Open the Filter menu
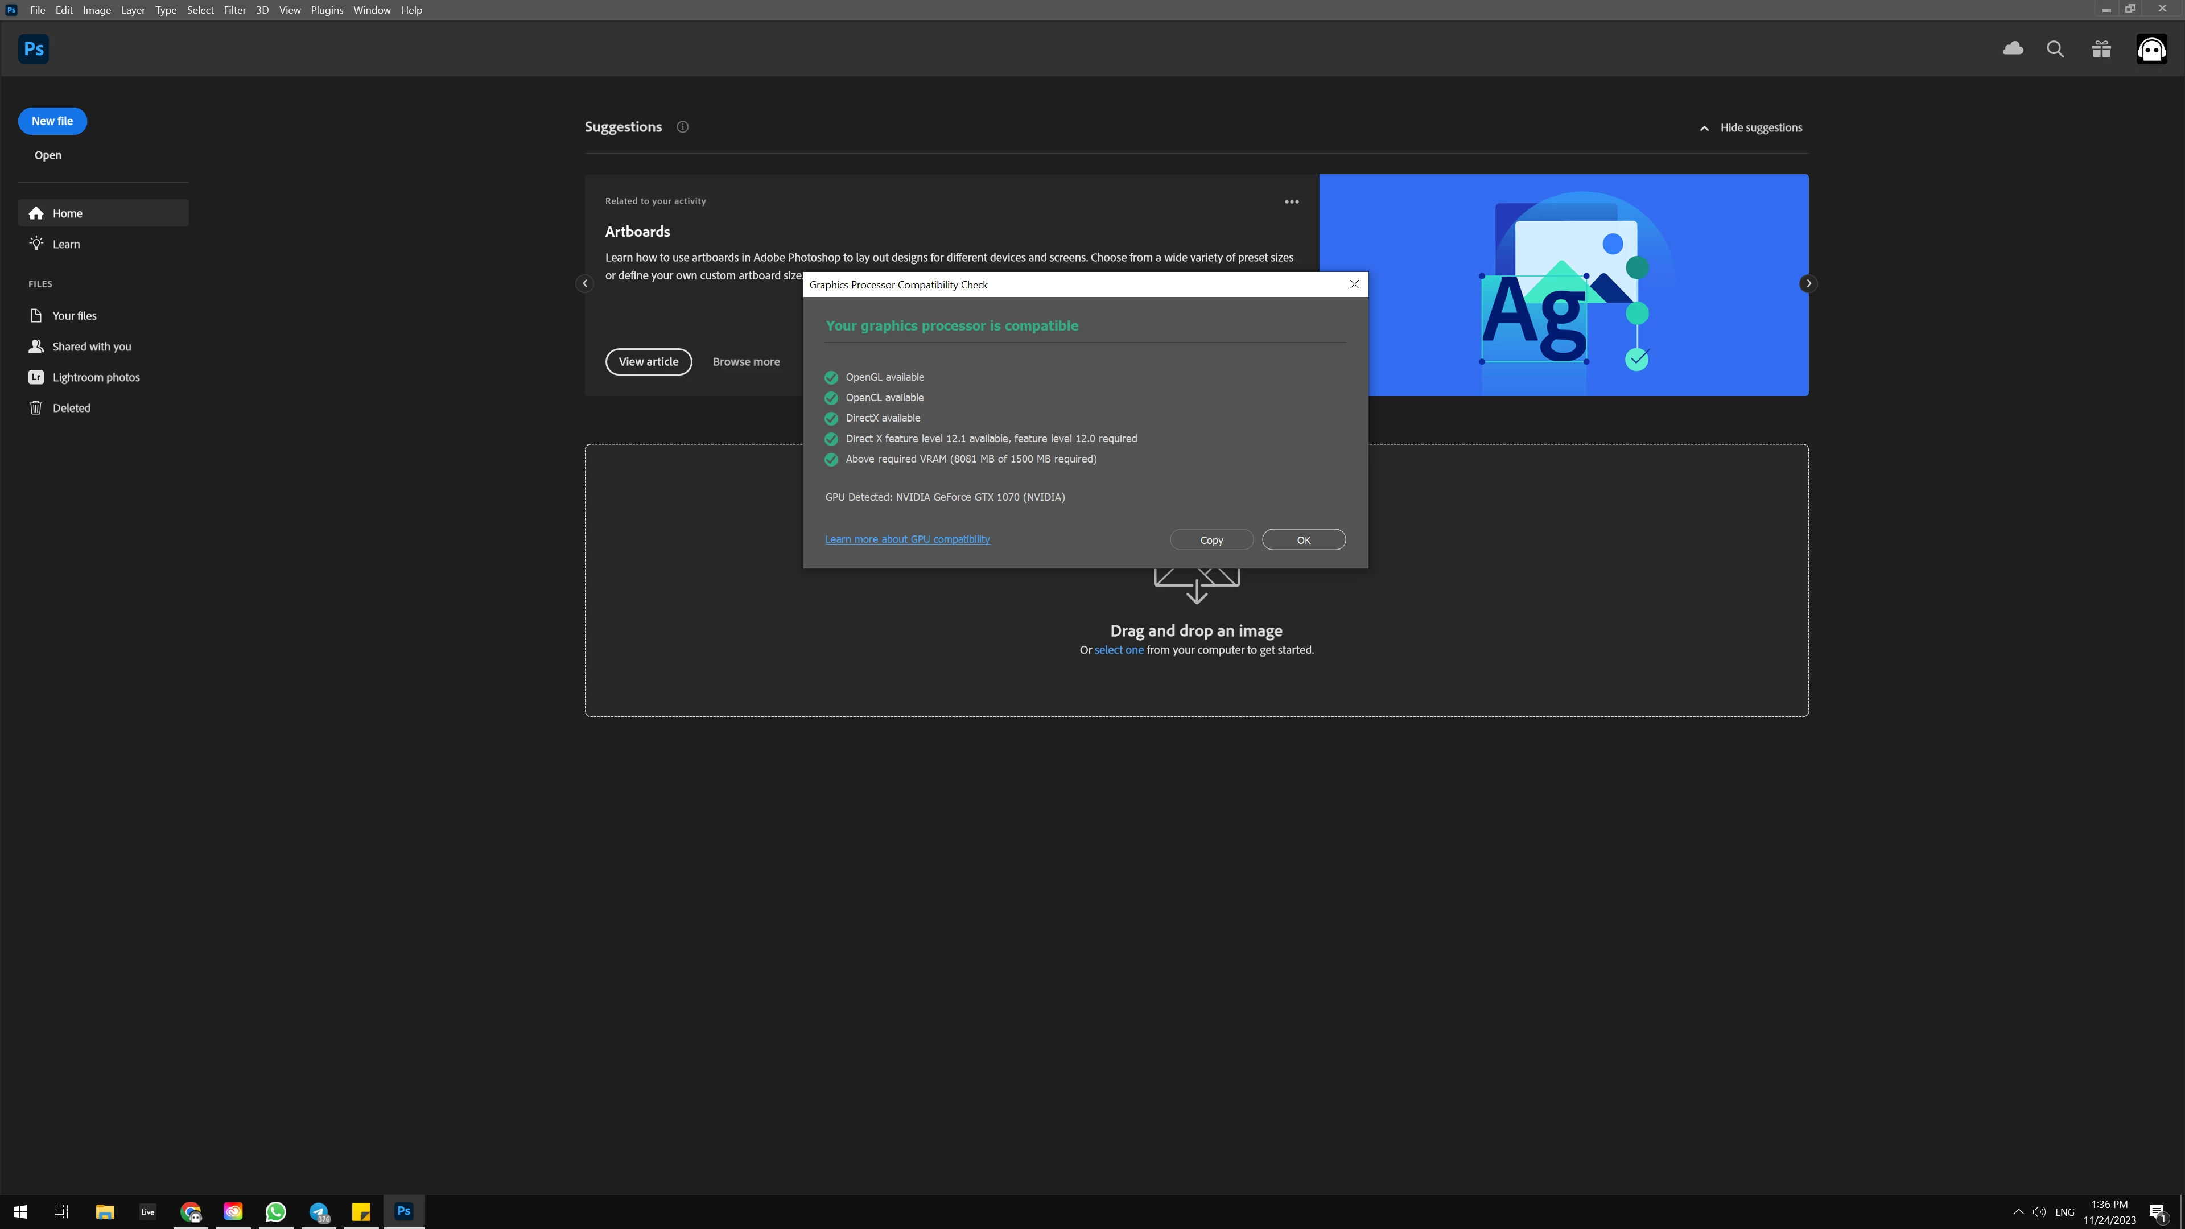The width and height of the screenshot is (2185, 1229). click(x=234, y=10)
